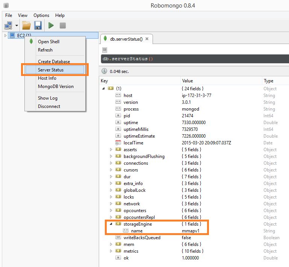Expand the network node
Screen dimensions: 289x267
[111, 203]
